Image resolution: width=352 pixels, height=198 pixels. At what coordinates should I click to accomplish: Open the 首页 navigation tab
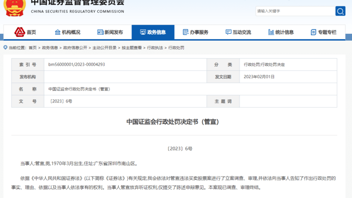tap(25, 32)
